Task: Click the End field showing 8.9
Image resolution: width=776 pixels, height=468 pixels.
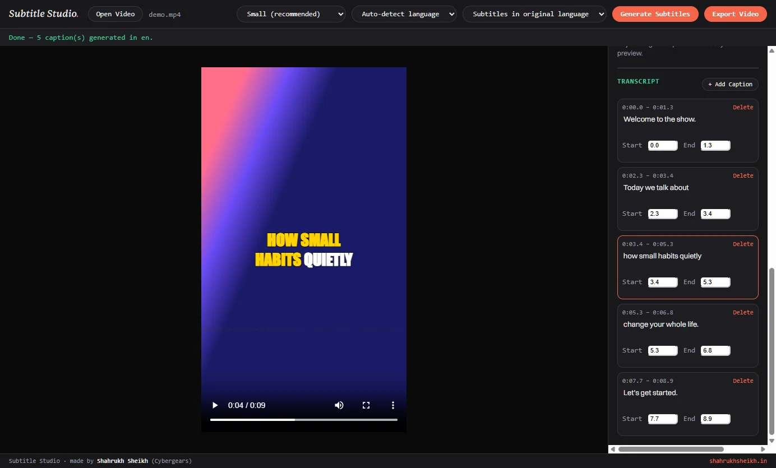Action: tap(715, 419)
